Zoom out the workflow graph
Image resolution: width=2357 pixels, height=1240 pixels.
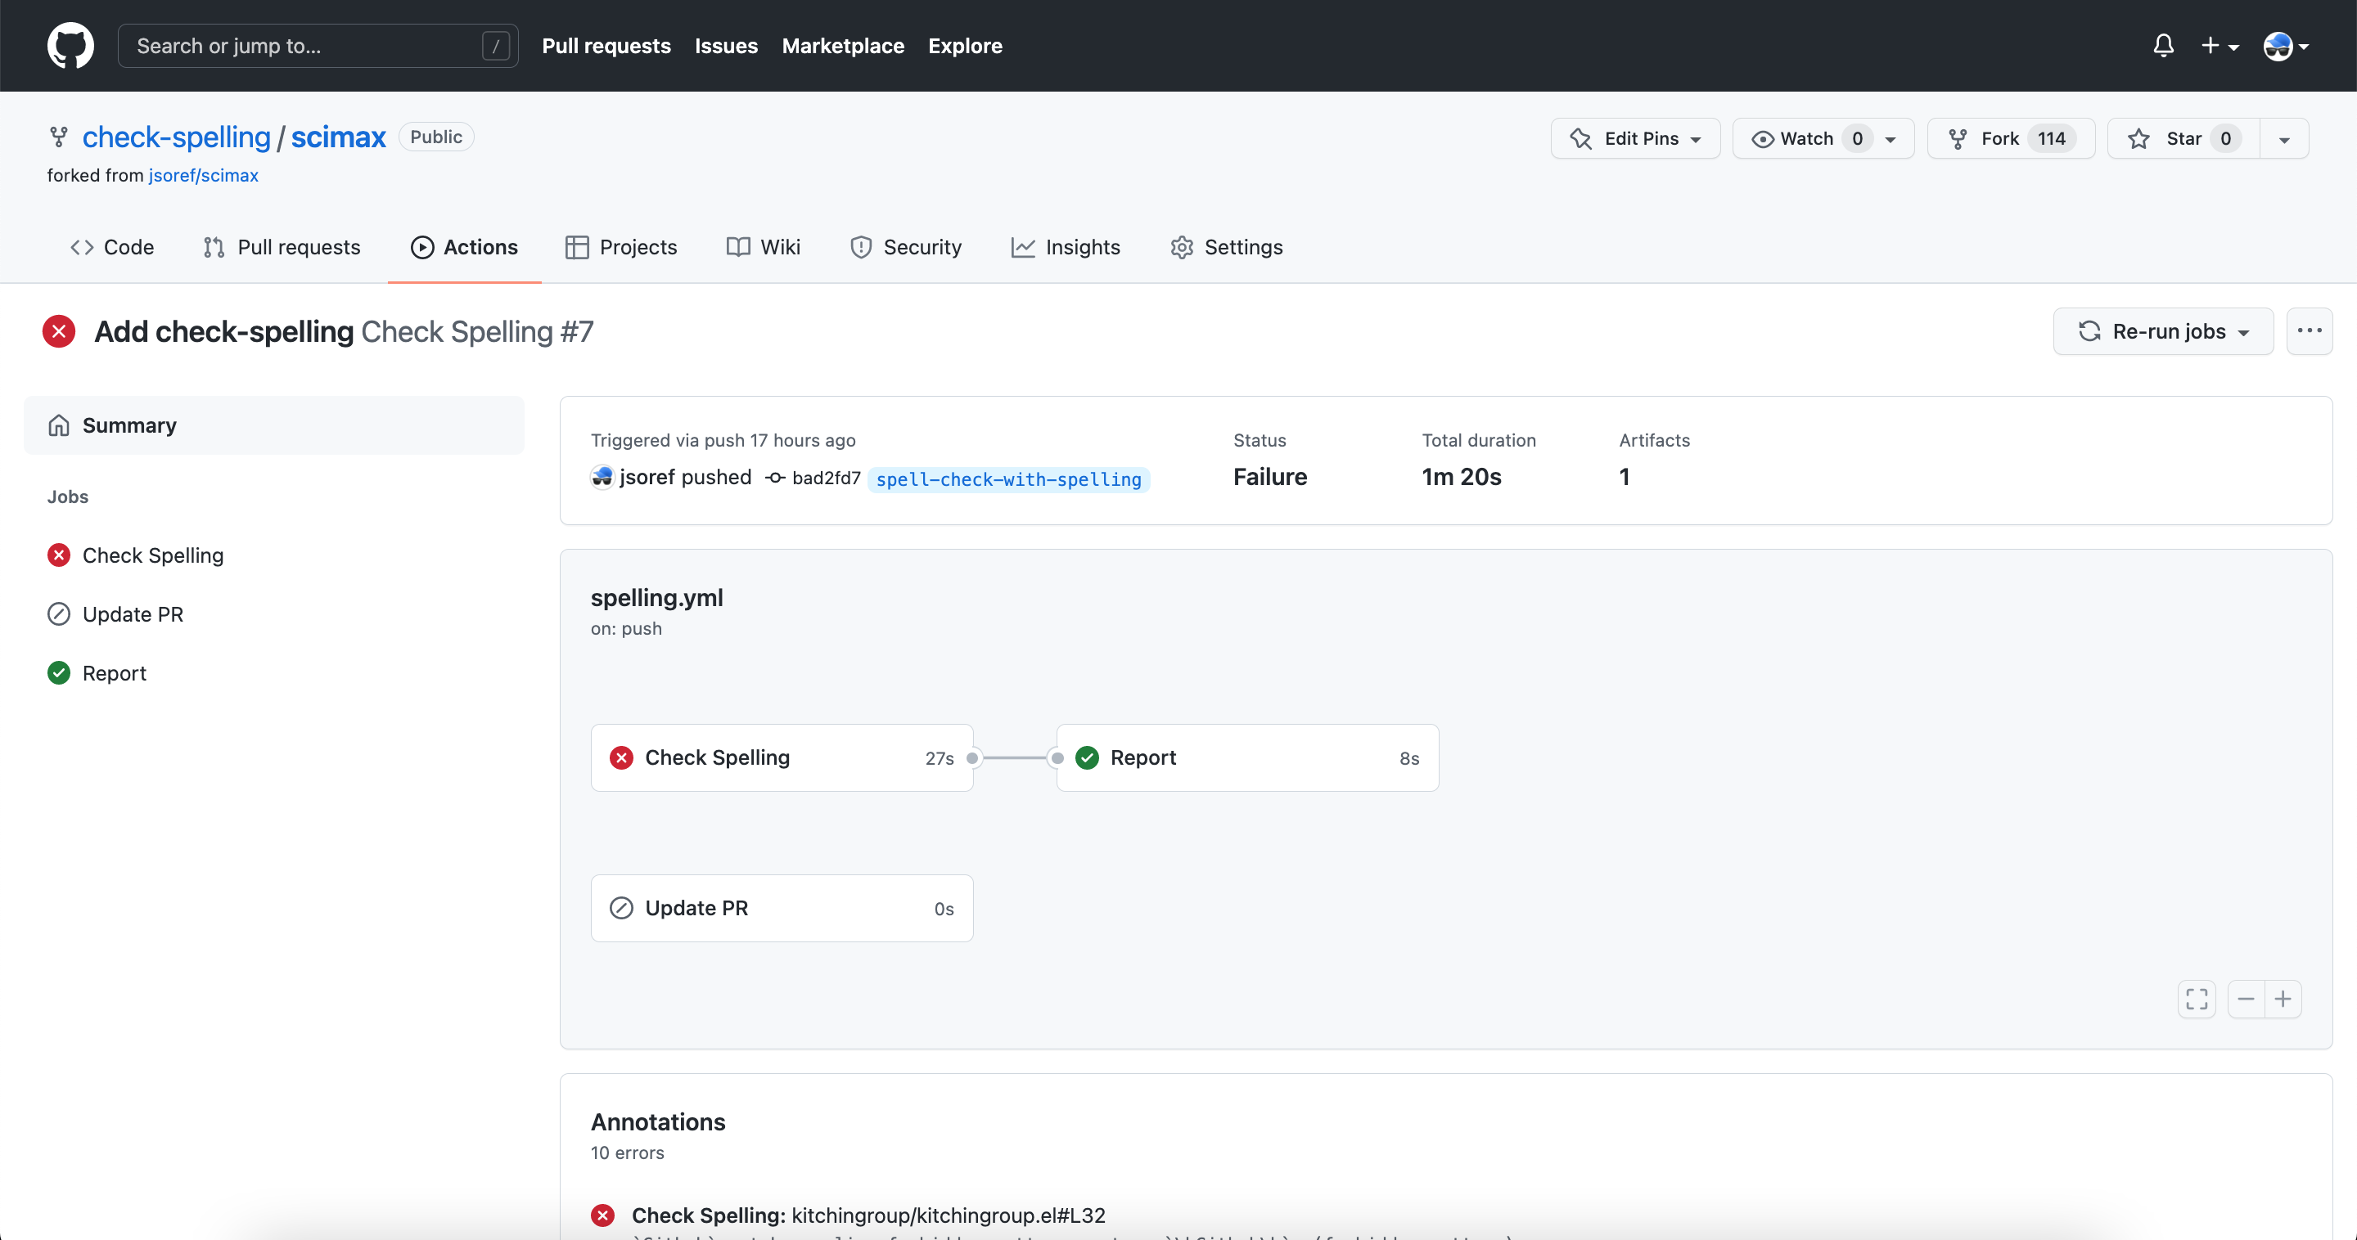click(2247, 999)
